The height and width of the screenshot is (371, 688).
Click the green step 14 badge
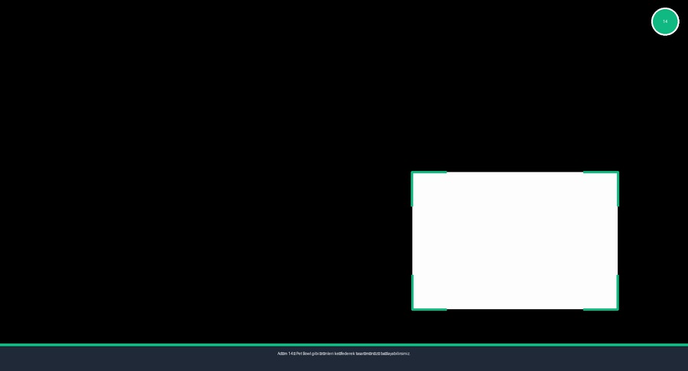664,21
